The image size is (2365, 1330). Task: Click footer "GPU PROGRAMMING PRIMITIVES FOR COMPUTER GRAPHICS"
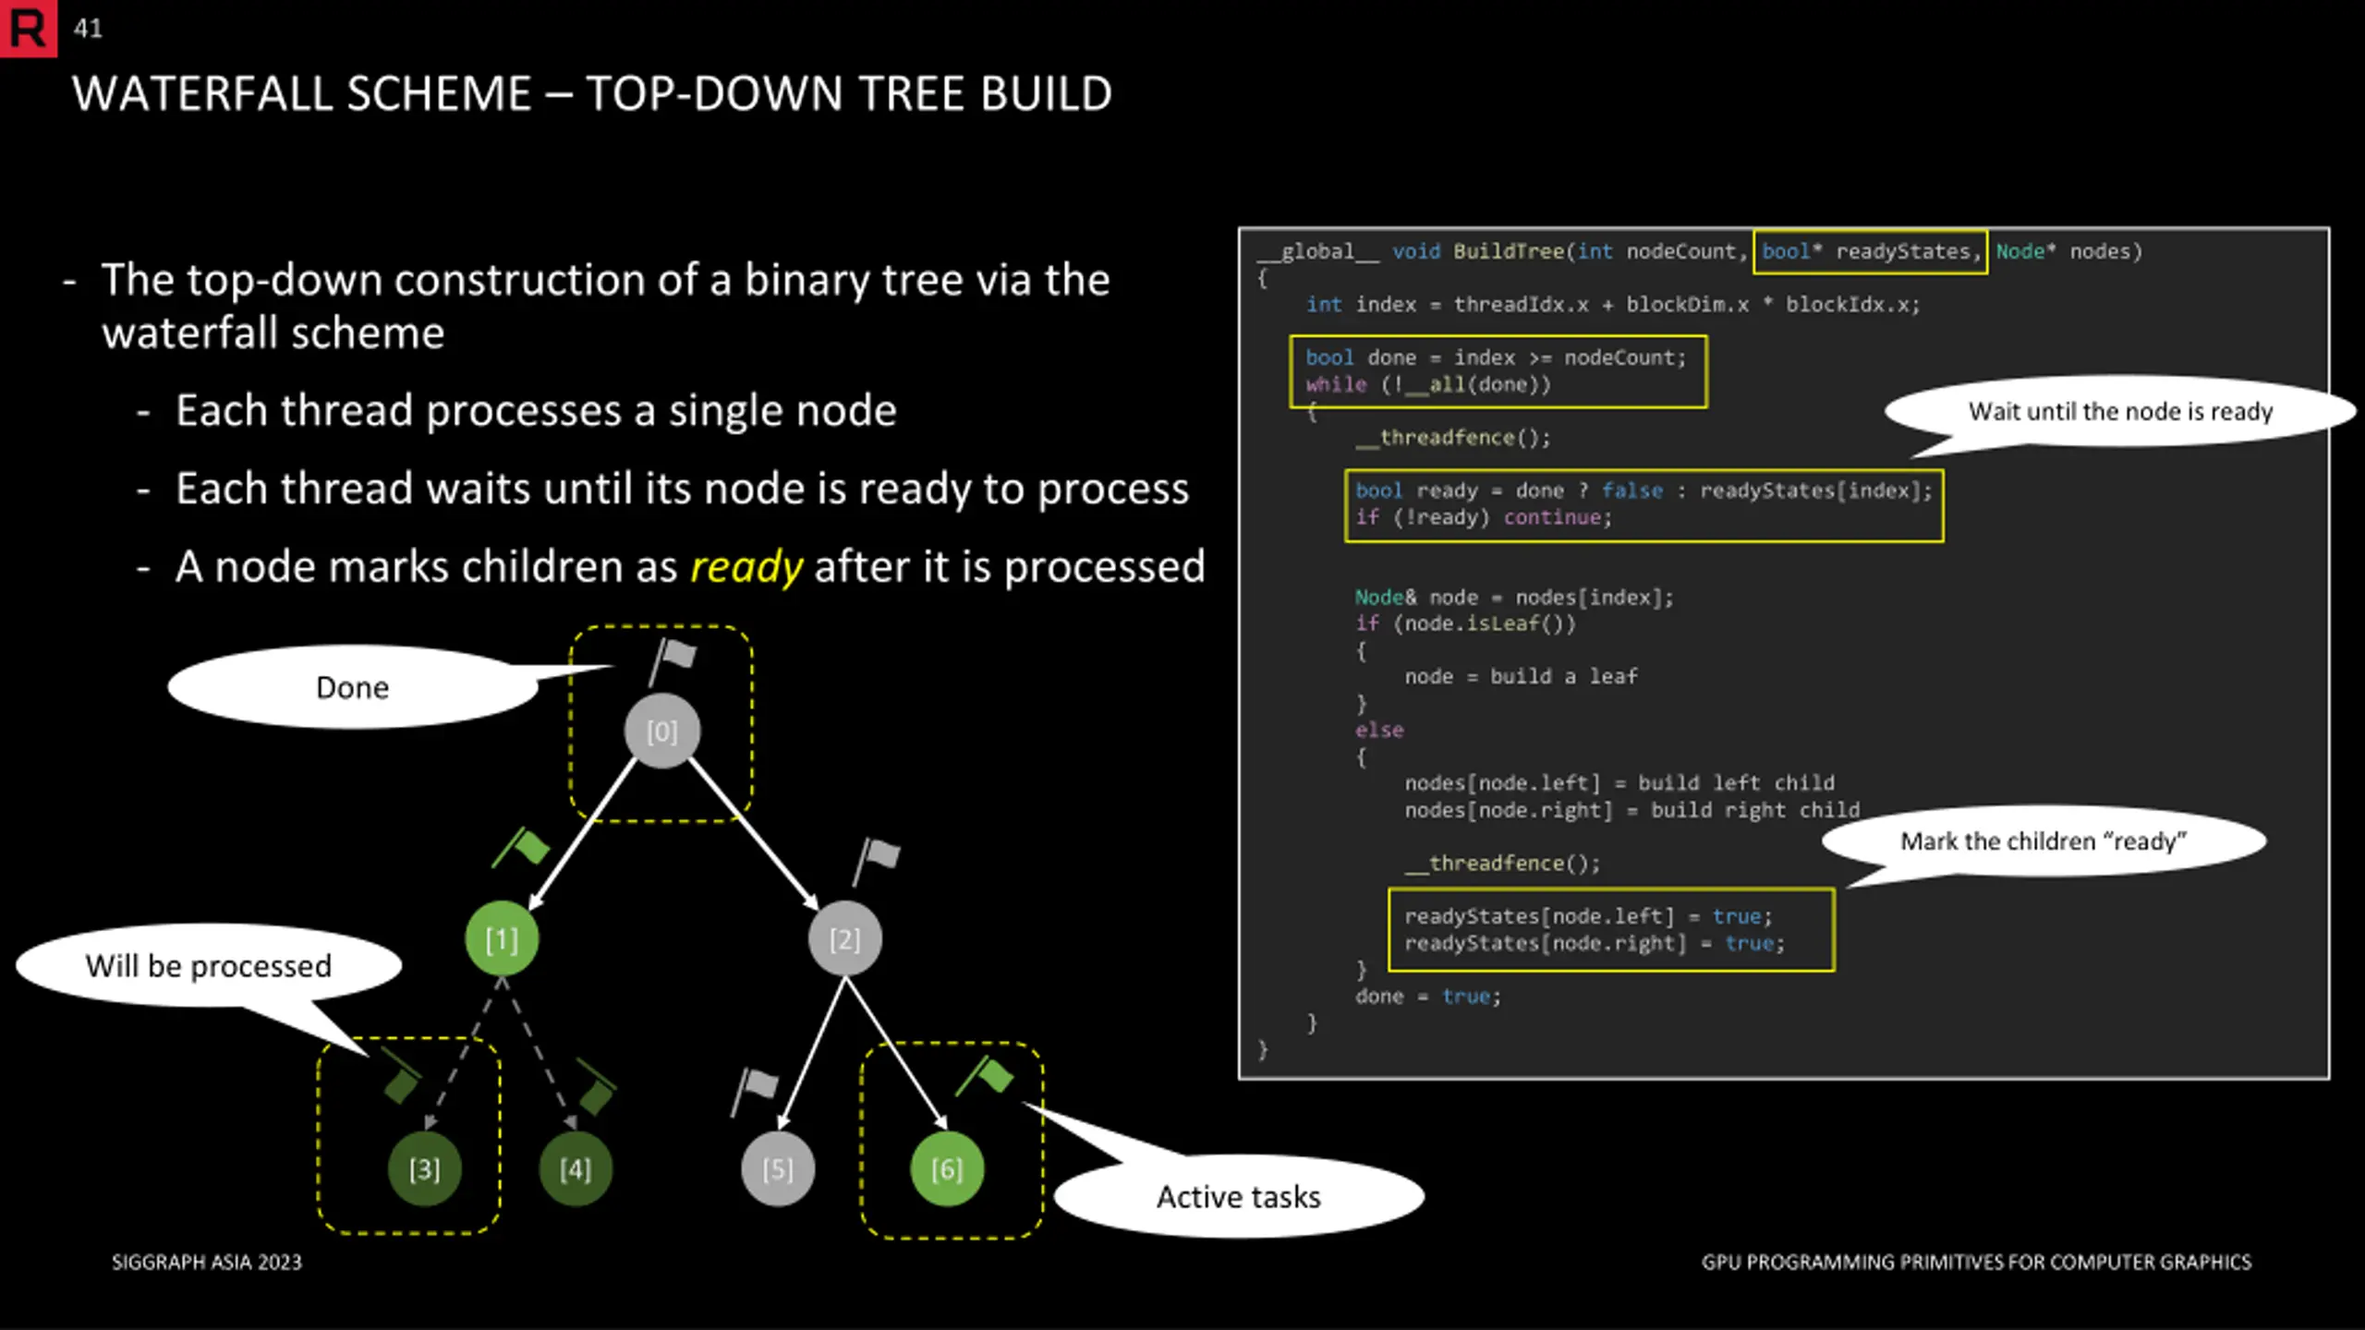pos(1977,1263)
